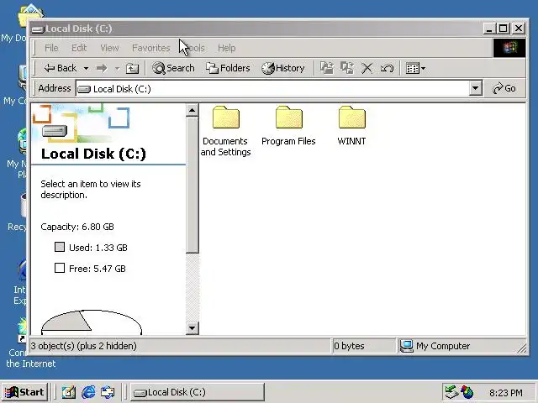Select the Program Files folder
The image size is (538, 403).
tap(288, 126)
